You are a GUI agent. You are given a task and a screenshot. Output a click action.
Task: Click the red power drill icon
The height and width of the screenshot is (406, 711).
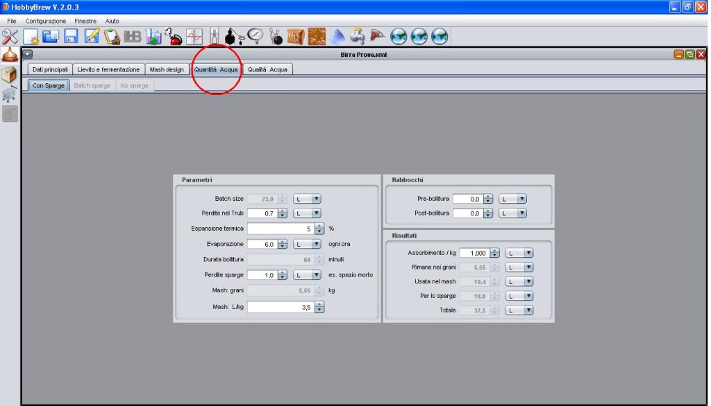tap(378, 37)
